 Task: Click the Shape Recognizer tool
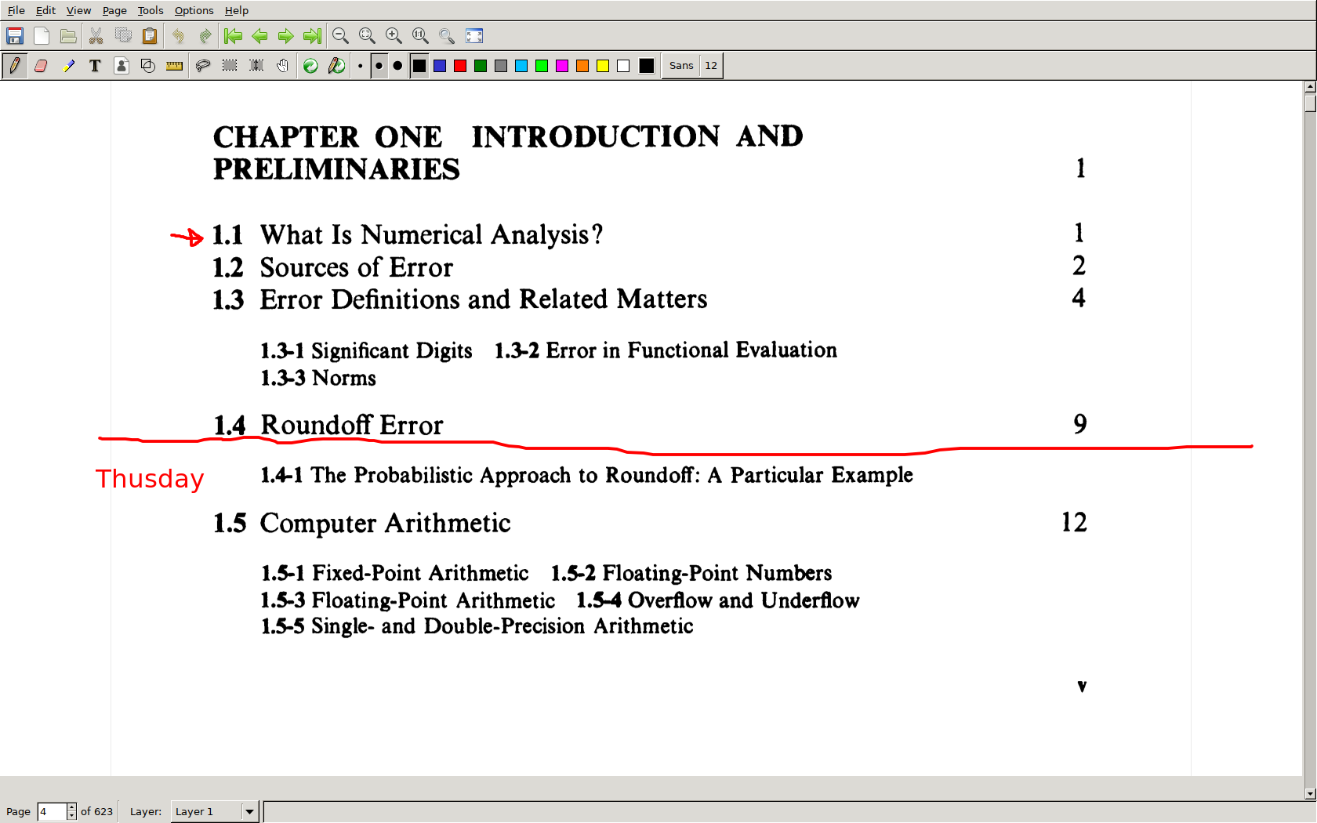coord(147,66)
